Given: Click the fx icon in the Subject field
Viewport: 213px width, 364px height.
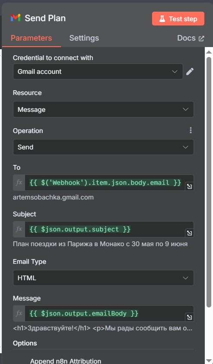Looking at the screenshot, I should tap(19, 229).
